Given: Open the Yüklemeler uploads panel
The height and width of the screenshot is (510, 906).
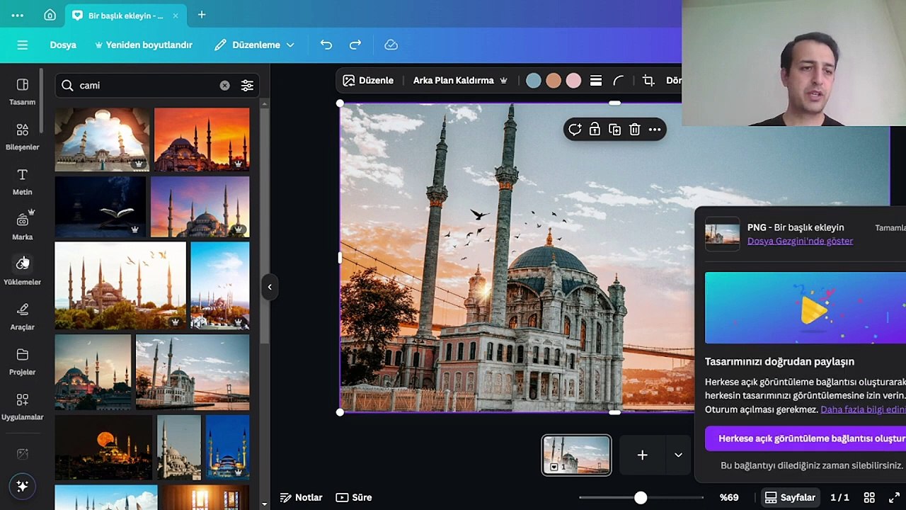Looking at the screenshot, I should (22, 271).
